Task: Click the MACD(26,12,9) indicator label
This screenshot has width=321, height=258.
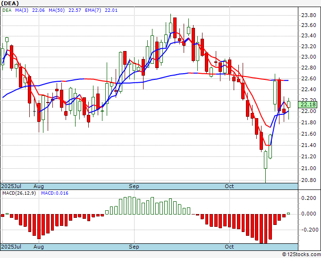Action: pos(19,193)
